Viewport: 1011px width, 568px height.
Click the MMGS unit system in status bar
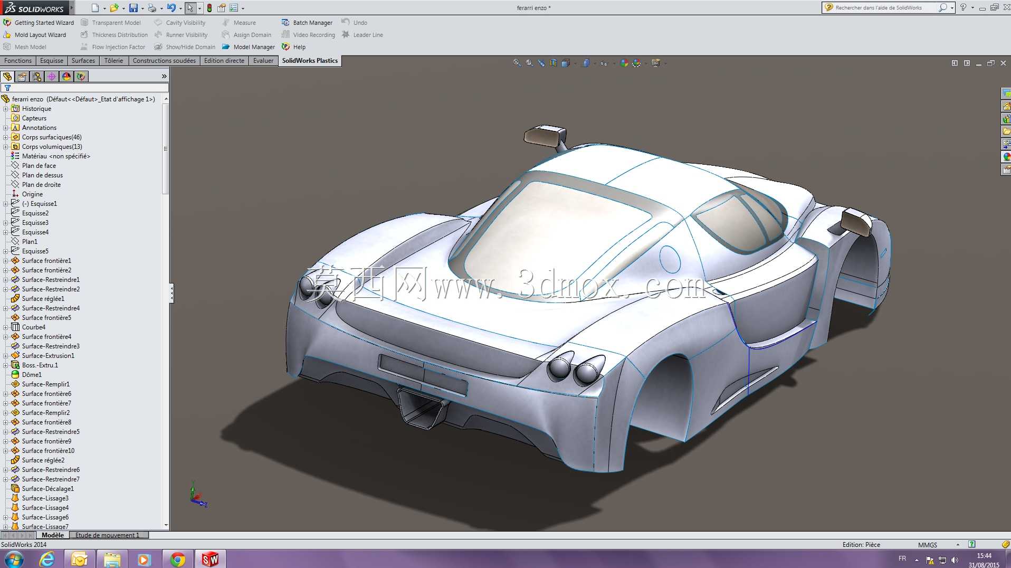(928, 545)
